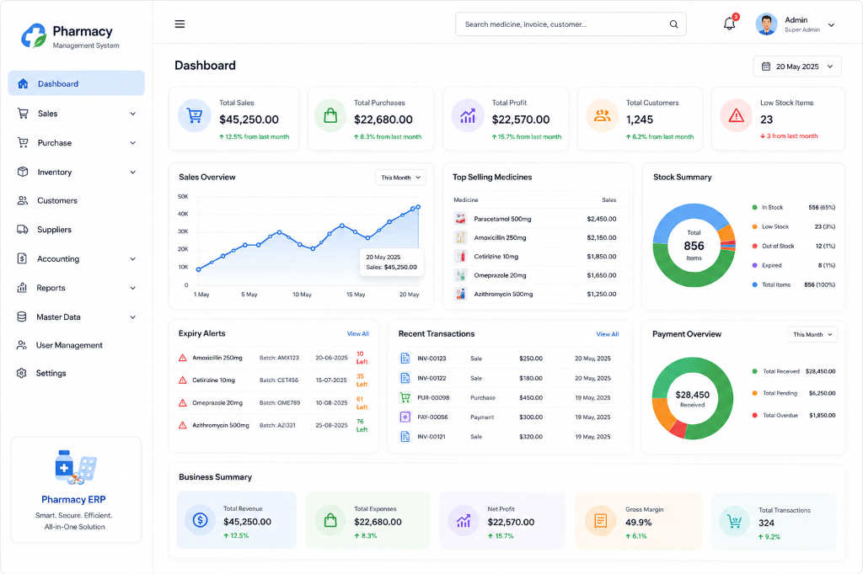Image resolution: width=863 pixels, height=574 pixels.
Task: Click the Out of Stock legend red dot
Action: pos(754,247)
